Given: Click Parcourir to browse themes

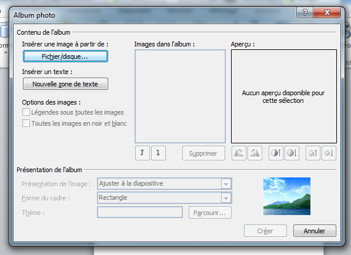Looking at the screenshot, I should pyautogui.click(x=210, y=213).
